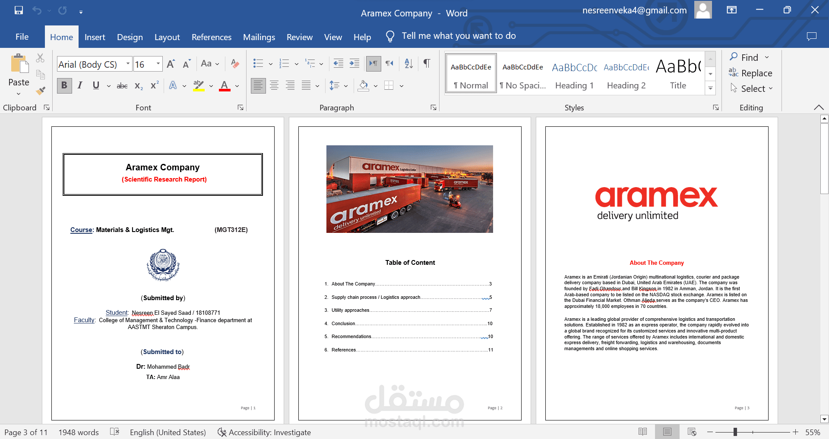Image resolution: width=829 pixels, height=439 pixels.
Task: Apply the Heading 1 style
Action: point(574,73)
